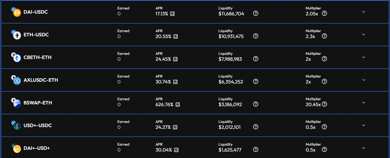Expand the CBETH-ETH farm details chevron
This screenshot has width=390, height=158.
point(364,57)
